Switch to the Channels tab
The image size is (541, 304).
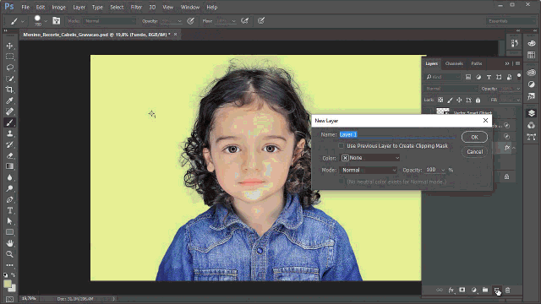454,63
